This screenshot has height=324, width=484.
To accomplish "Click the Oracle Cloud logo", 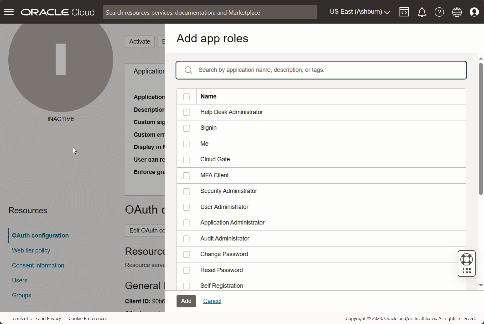I will 57,12.
